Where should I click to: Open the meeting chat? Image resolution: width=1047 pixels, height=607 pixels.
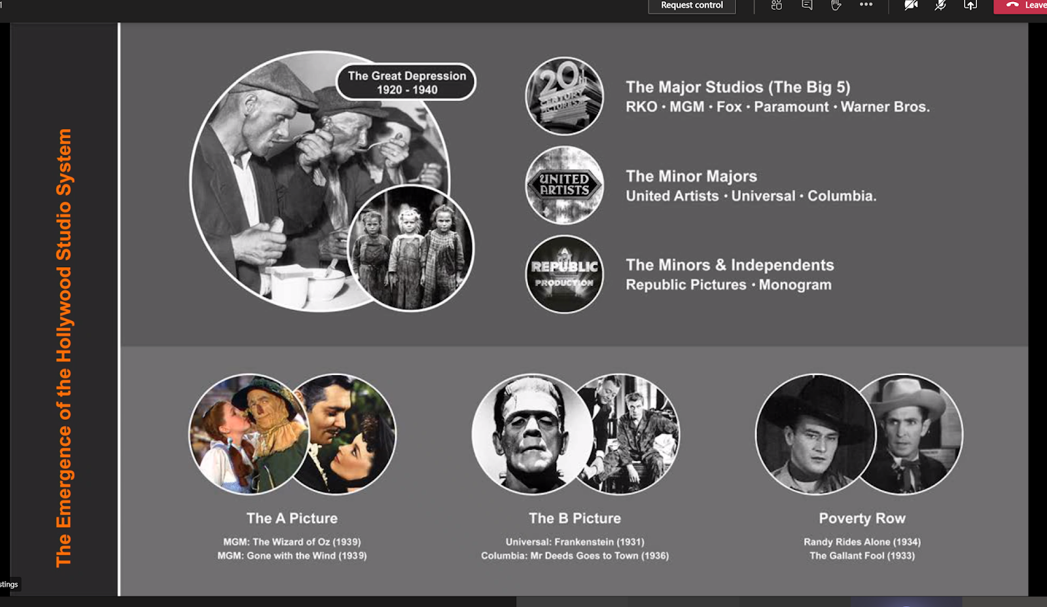(x=807, y=5)
